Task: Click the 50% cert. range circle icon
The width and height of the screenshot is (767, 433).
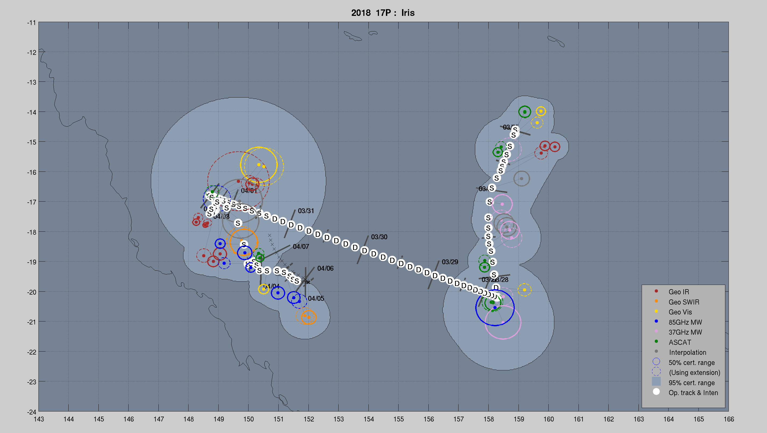Action: [x=656, y=362]
